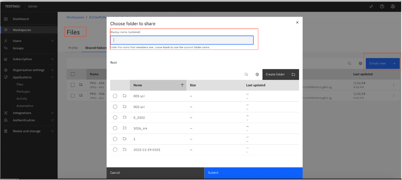
Task: Expand the Subscription sidebar menu
Action: (x=52, y=59)
